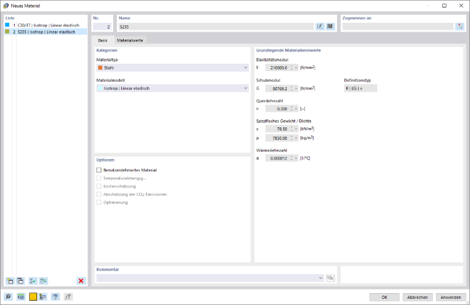Screen dimensions: 470x305
Task: Switch to the Basis tab
Action: 103,40
